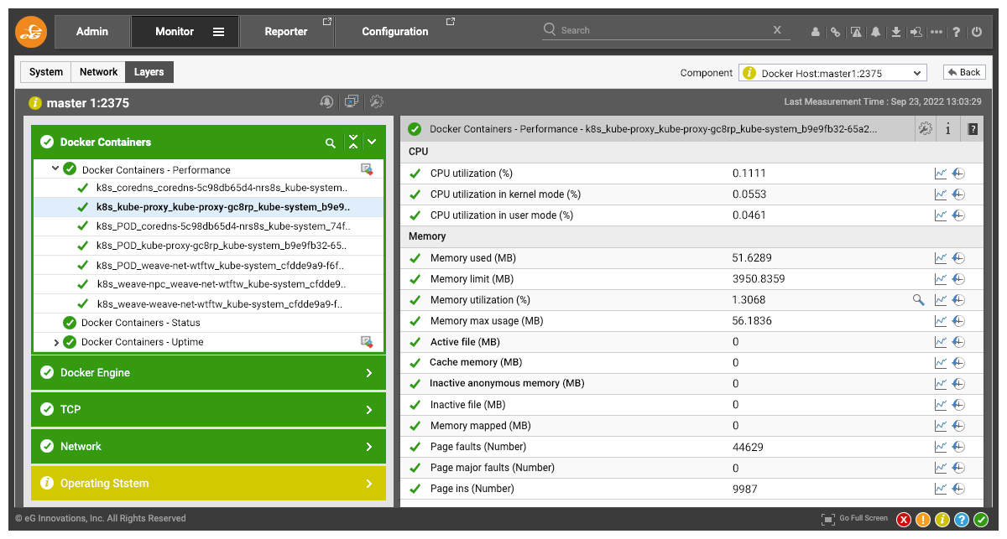Open history chart for Page ins (Number)
This screenshot has height=539, width=1007.
tap(958, 489)
